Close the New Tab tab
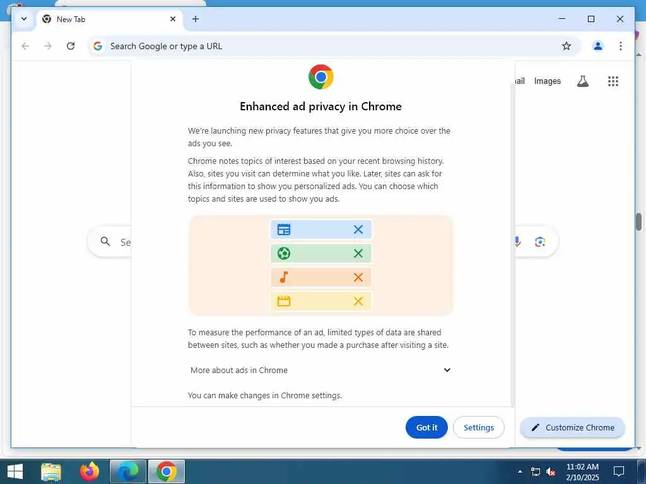Image resolution: width=646 pixels, height=484 pixels. (173, 19)
